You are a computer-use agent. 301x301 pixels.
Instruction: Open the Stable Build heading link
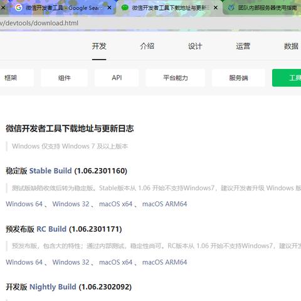(50, 171)
